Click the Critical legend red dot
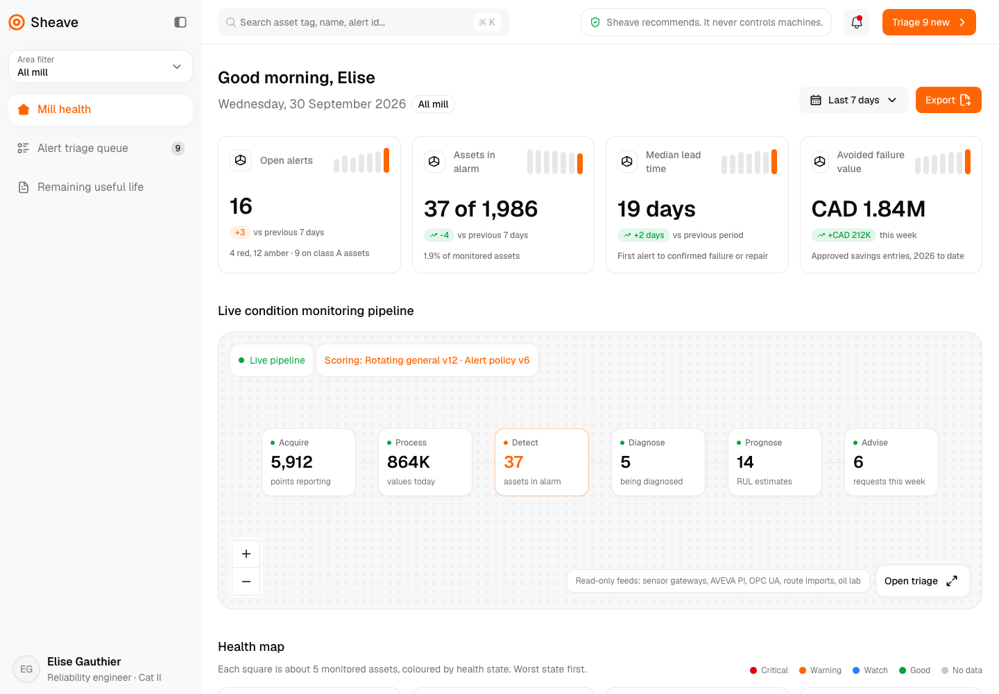Viewport: 999px width, 694px height. tap(753, 670)
